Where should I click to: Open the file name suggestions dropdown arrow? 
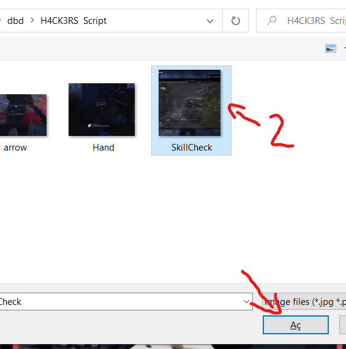(246, 302)
